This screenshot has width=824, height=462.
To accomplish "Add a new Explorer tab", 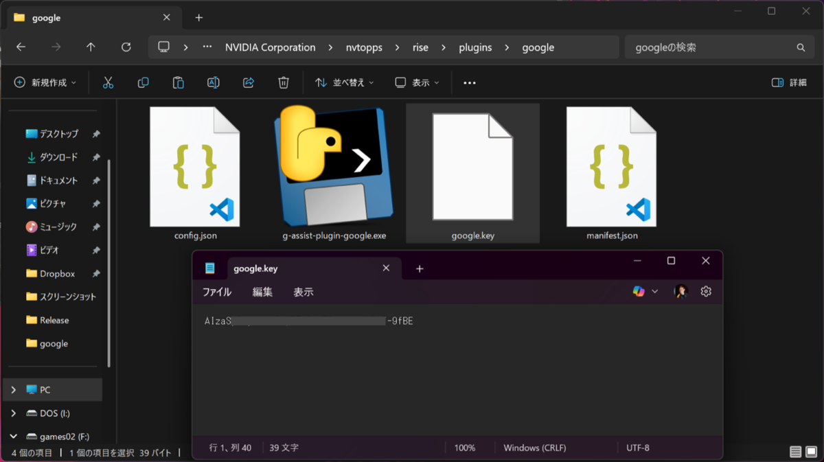I will click(x=198, y=17).
